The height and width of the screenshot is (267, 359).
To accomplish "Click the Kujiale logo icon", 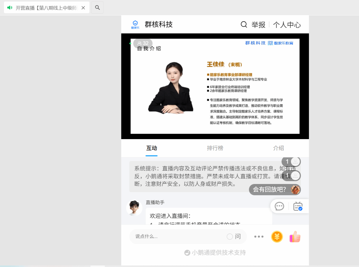I will pos(135,25).
